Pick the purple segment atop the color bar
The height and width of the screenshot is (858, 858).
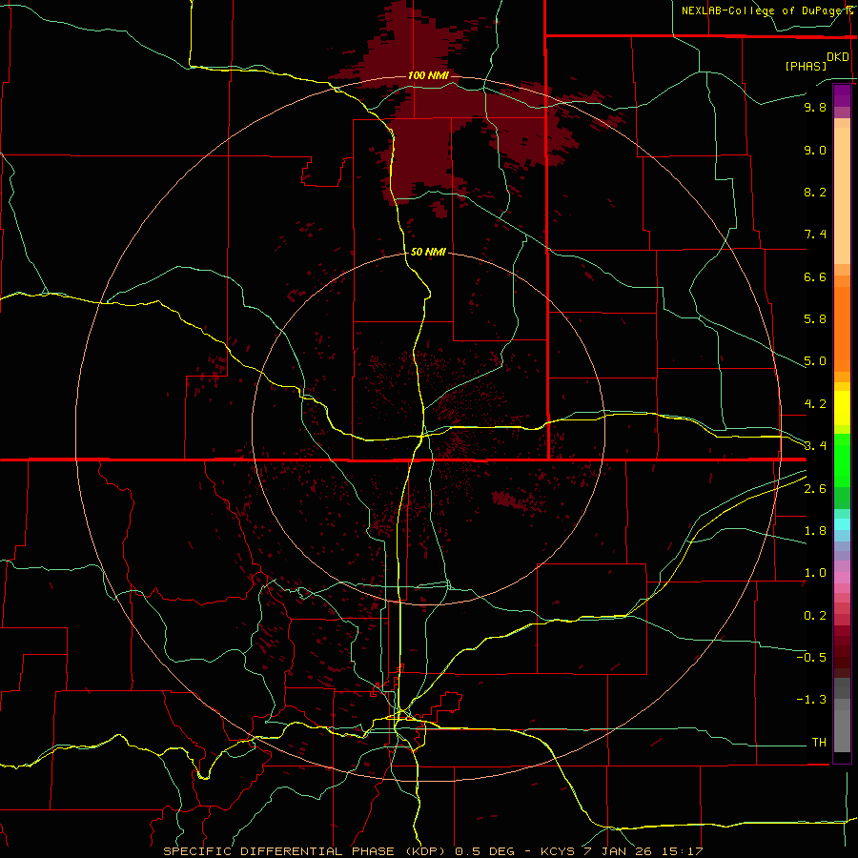842,95
